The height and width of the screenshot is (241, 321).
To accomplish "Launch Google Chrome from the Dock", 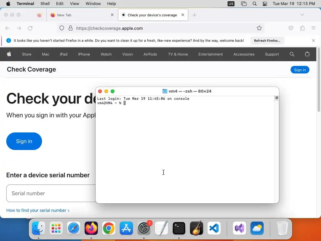I will 109,228.
